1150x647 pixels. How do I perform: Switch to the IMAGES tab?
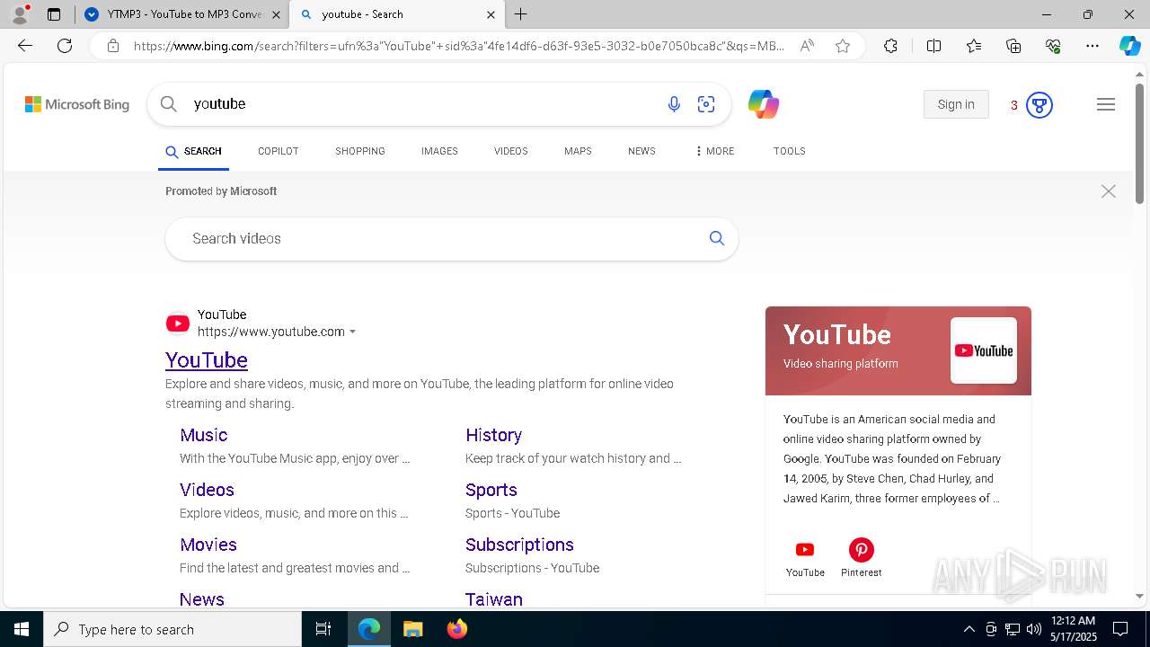point(439,151)
